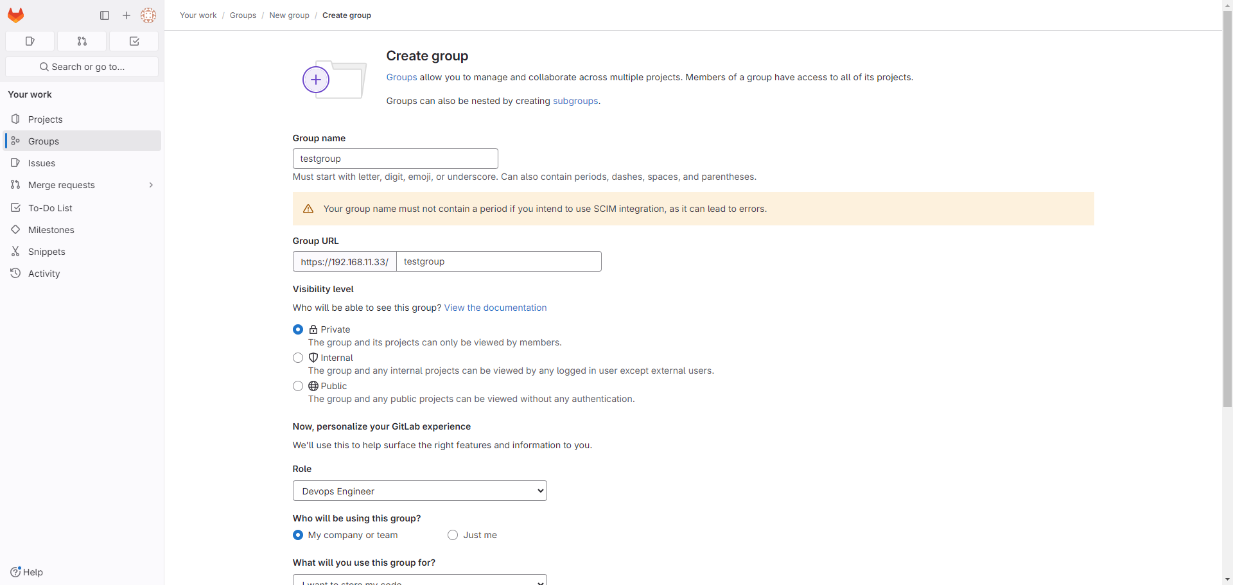
Task: Click the Help icon in the sidebar
Action: pos(16,572)
